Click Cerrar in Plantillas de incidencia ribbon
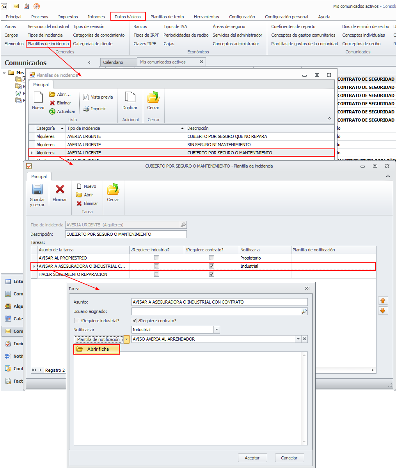396x468 pixels. (153, 101)
